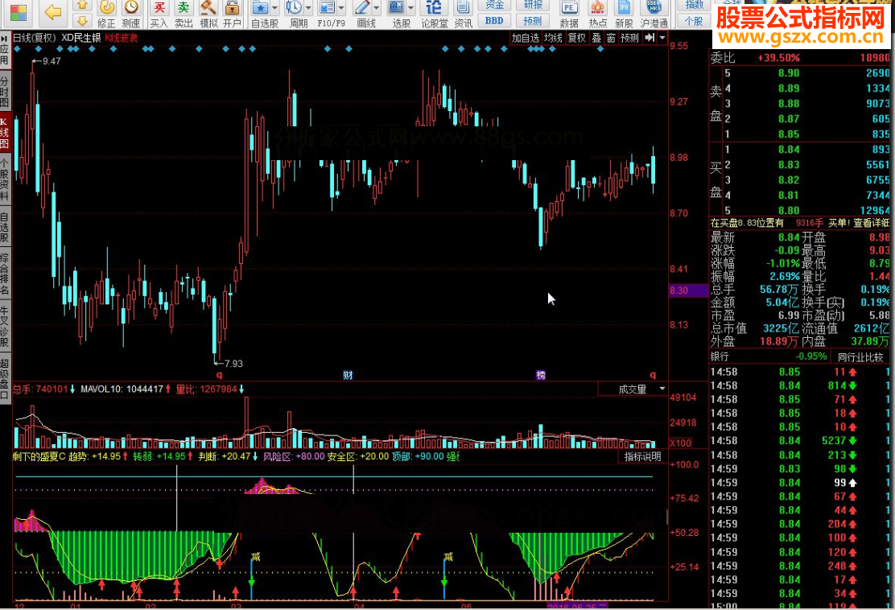Expand the 周期 dropdown arrow
895x610 pixels.
(x=308, y=8)
